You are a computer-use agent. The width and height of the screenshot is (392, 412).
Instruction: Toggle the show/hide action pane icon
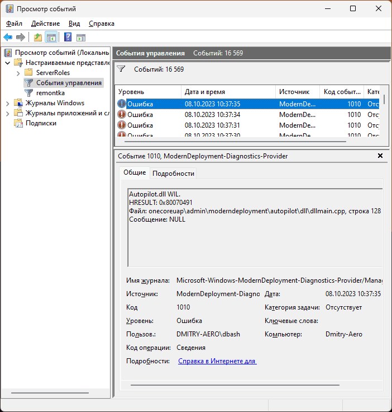81,38
